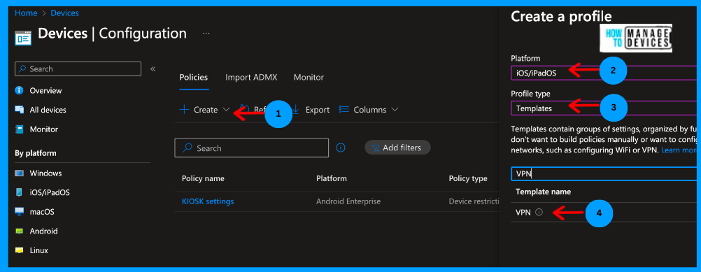Click the Export button

pos(311,109)
